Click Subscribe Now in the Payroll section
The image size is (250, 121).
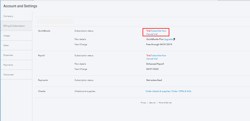pyautogui.click(x=159, y=56)
